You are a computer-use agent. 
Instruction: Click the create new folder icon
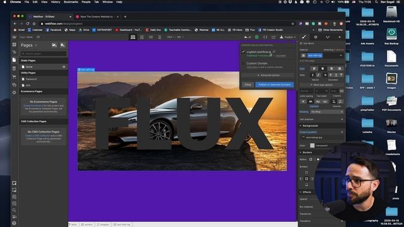coord(54,45)
